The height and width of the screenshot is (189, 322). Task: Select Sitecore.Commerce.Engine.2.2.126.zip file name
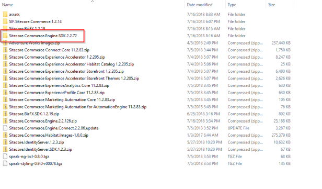click(43, 121)
